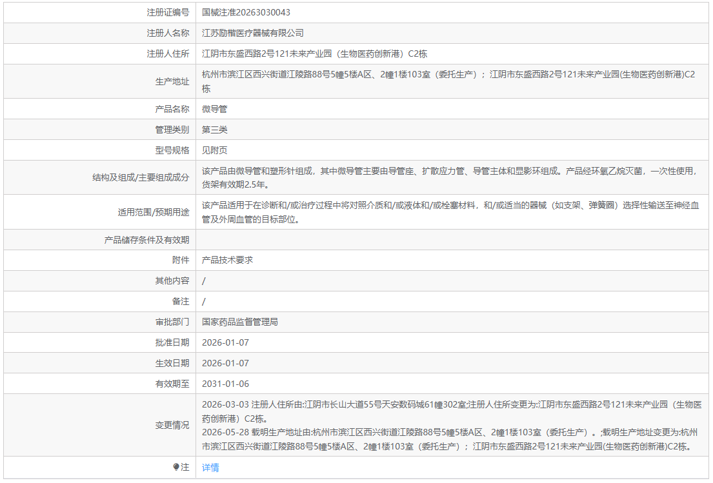Click the 结构及组成/主要组成成分 label
This screenshot has width=713, height=483.
[141, 178]
